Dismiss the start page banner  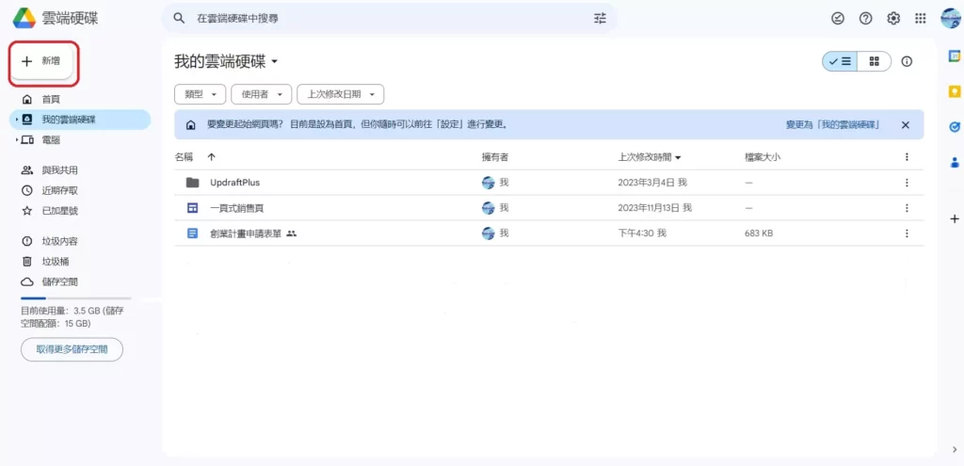[x=905, y=125]
